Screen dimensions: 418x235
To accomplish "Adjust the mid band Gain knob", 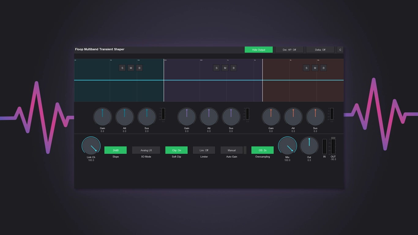I will point(187,117).
